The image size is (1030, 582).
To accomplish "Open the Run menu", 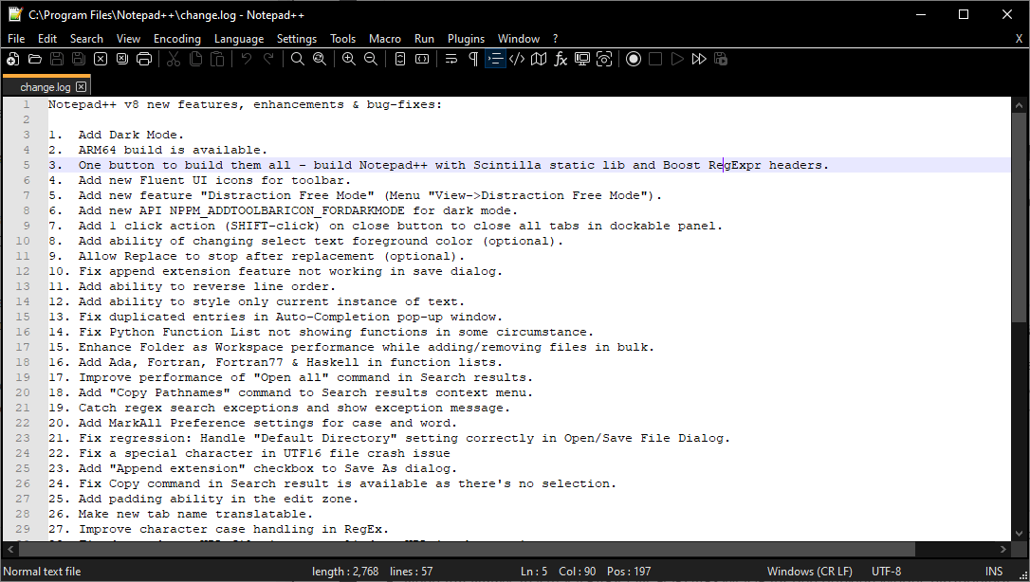I will tap(424, 39).
